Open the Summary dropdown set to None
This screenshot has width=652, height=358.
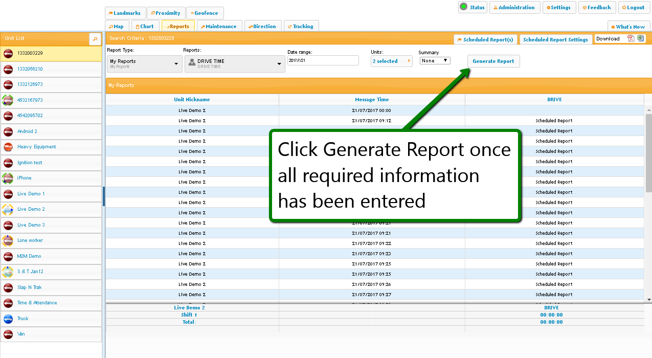pyautogui.click(x=435, y=60)
